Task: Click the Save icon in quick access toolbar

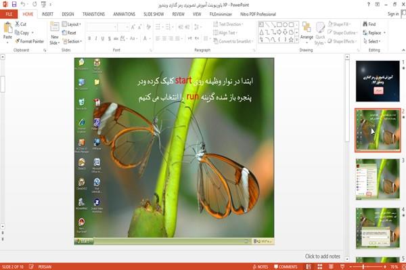Action: tap(14, 4)
